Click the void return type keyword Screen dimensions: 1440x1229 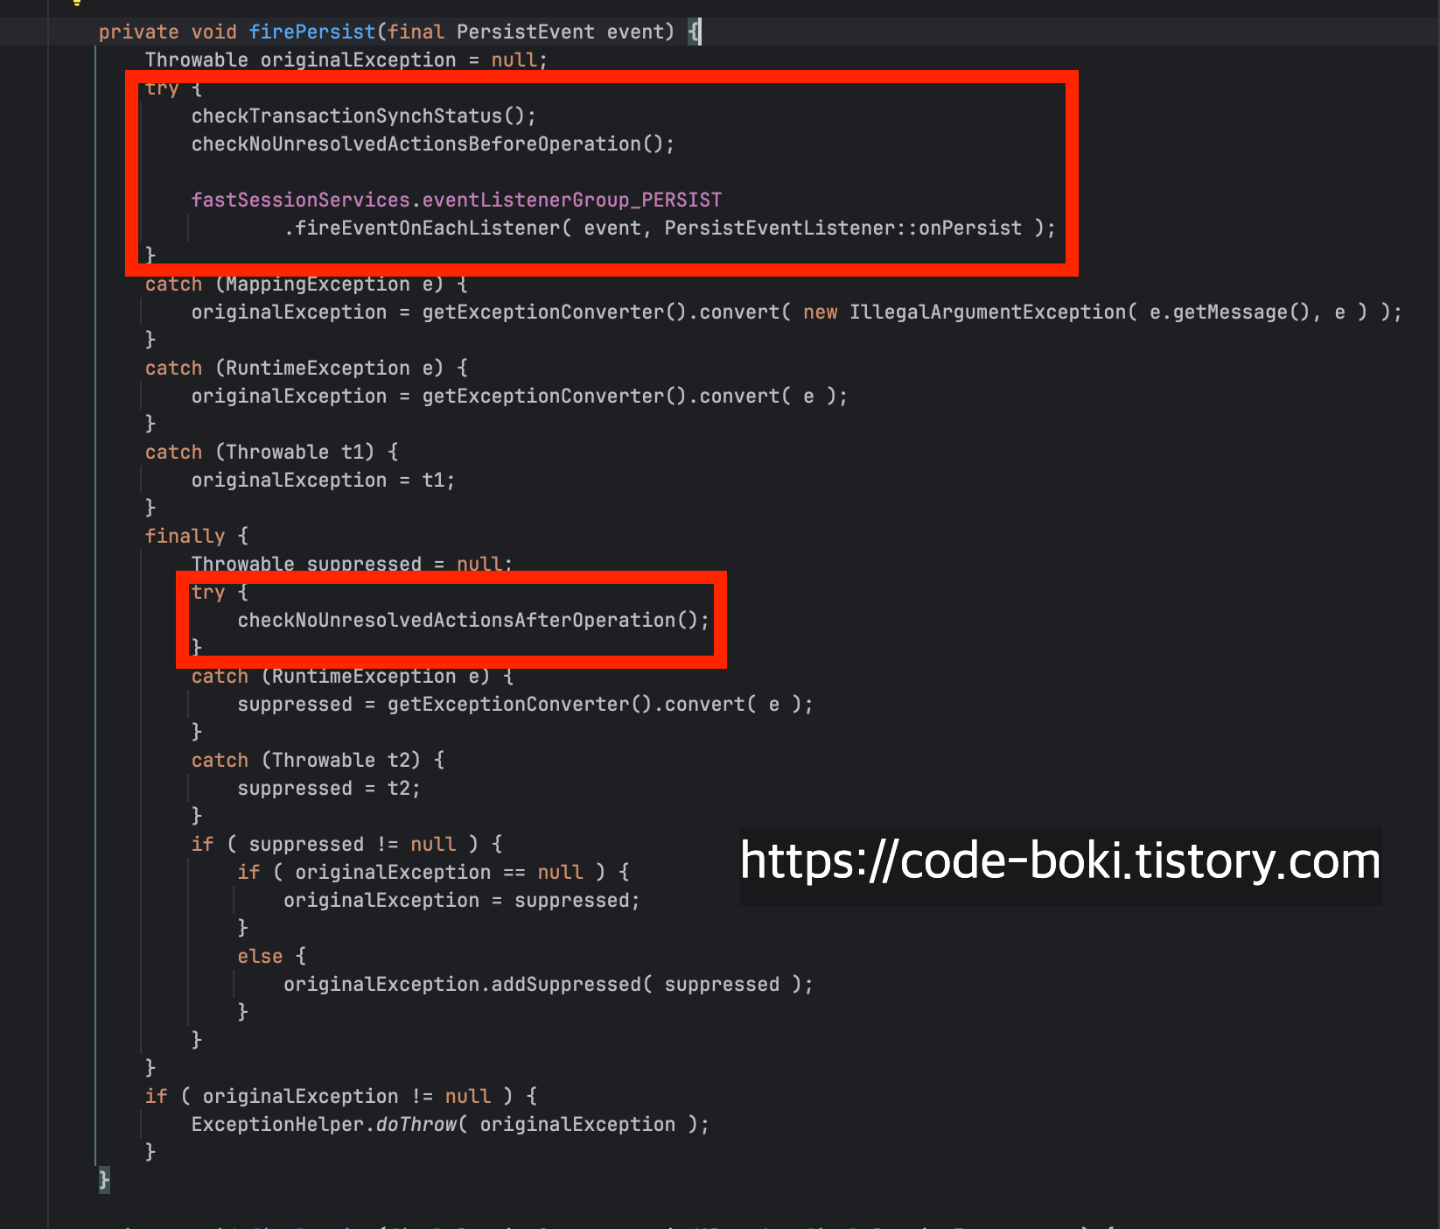point(214,32)
